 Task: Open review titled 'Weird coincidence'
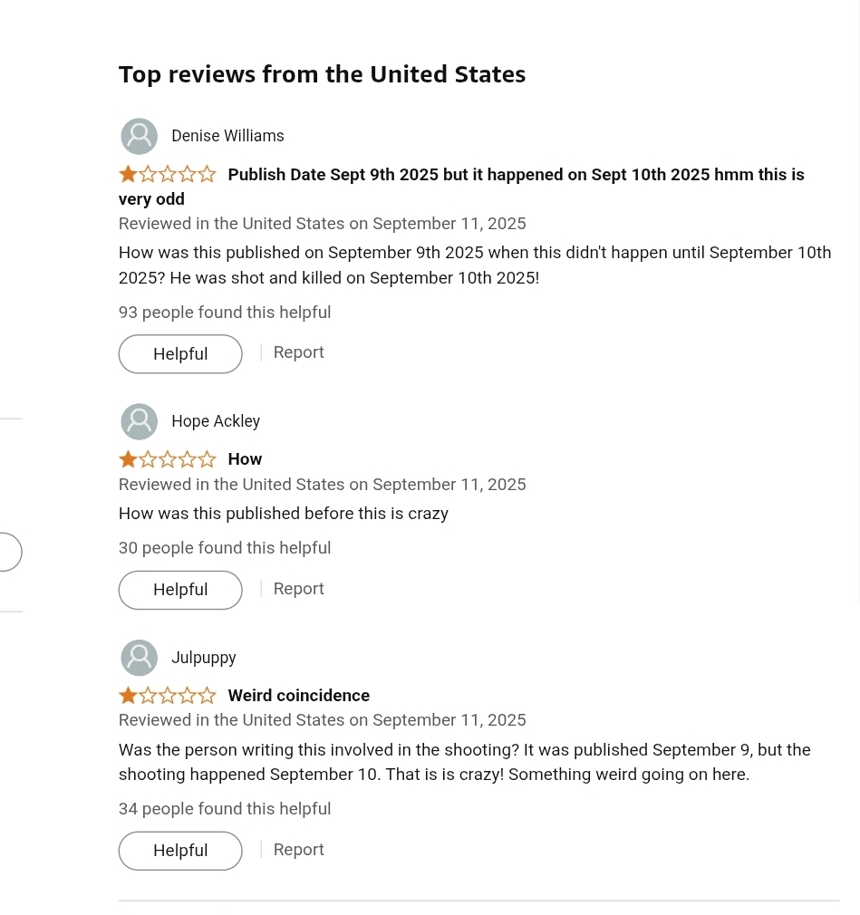[x=298, y=696]
